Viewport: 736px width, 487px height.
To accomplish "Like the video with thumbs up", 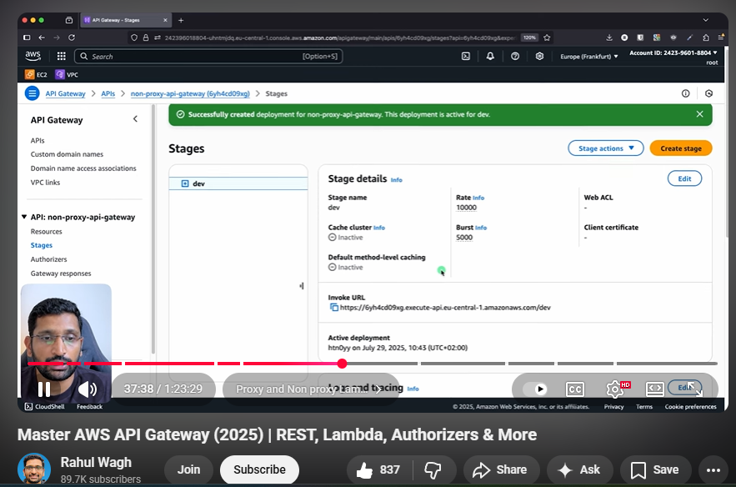I will pyautogui.click(x=378, y=469).
